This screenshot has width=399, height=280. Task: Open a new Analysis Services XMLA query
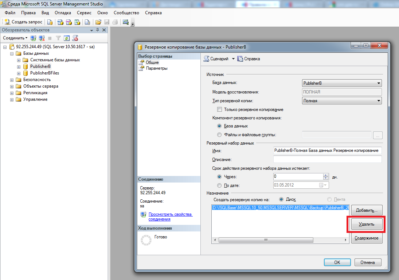77,22
